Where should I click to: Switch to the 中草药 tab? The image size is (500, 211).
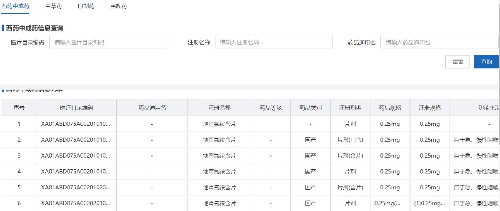coord(53,7)
